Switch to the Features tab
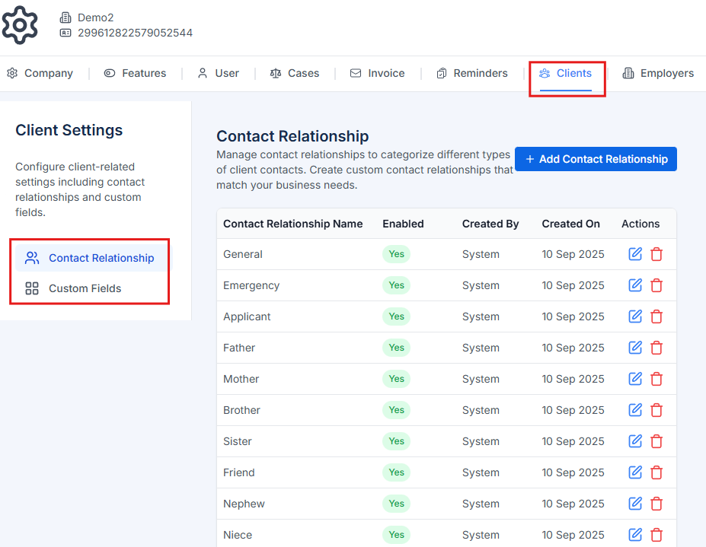This screenshot has width=706, height=547. click(x=135, y=73)
